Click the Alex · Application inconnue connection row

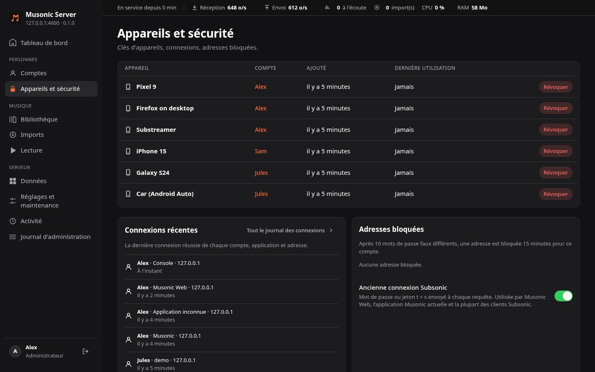point(231,316)
